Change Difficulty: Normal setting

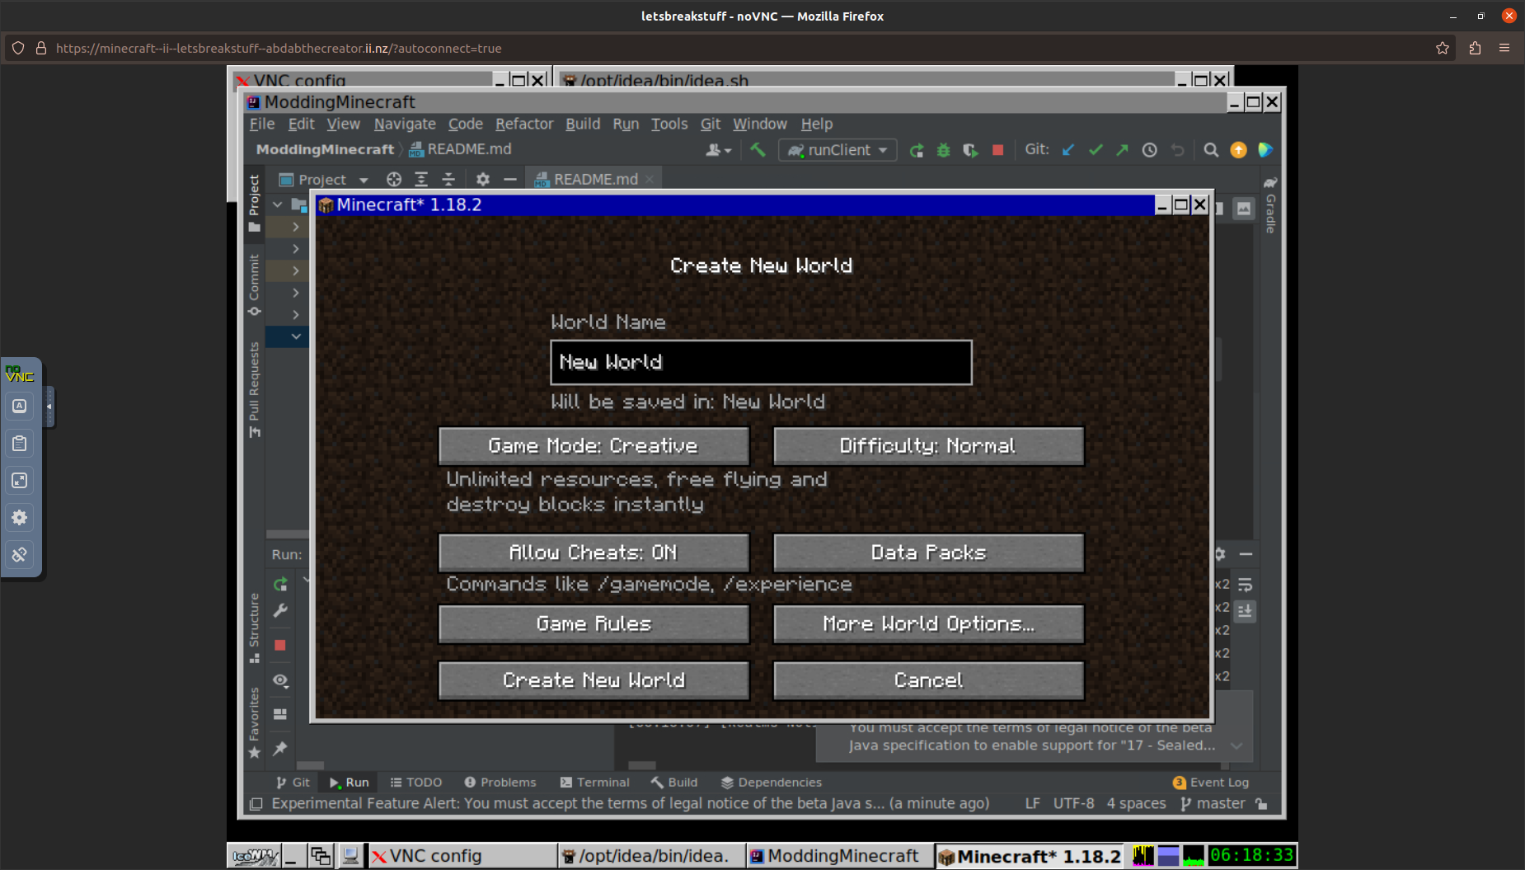(x=928, y=446)
